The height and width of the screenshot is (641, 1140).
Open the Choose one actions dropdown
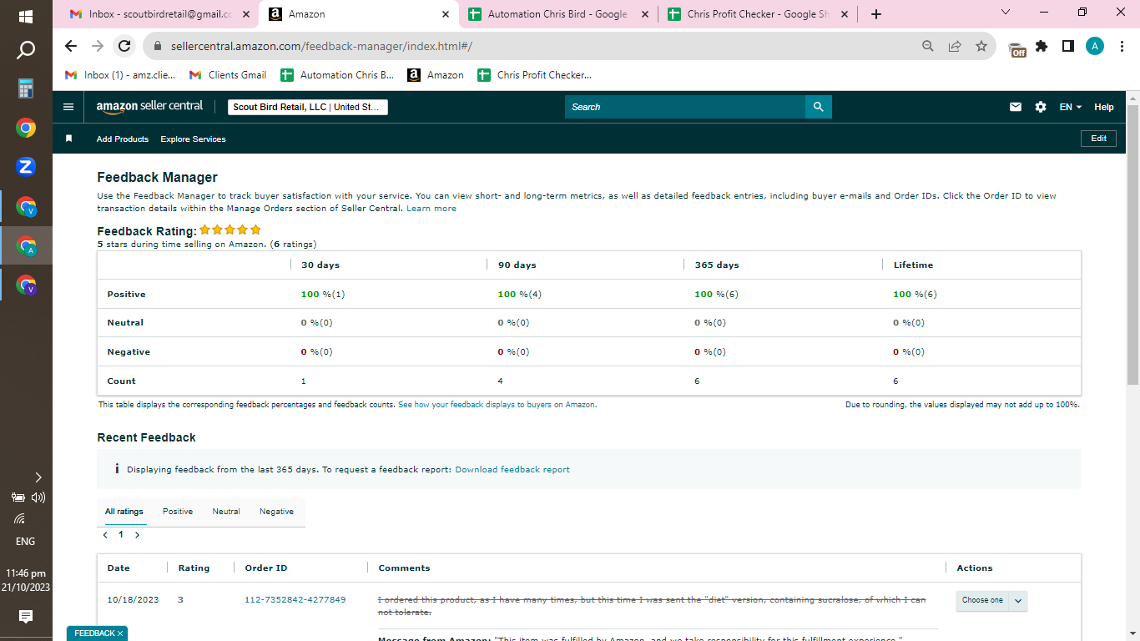(991, 600)
